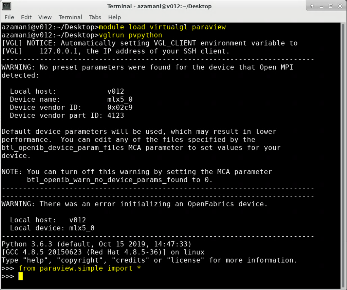Image resolution: width=347 pixels, height=290 pixels.
Task: Click the terminal icon in title bar
Action: coord(6,6)
